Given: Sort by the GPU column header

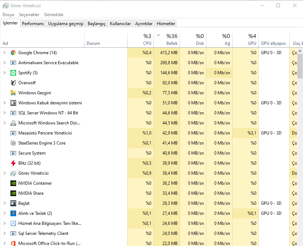Looking at the screenshot, I should (x=245, y=40).
